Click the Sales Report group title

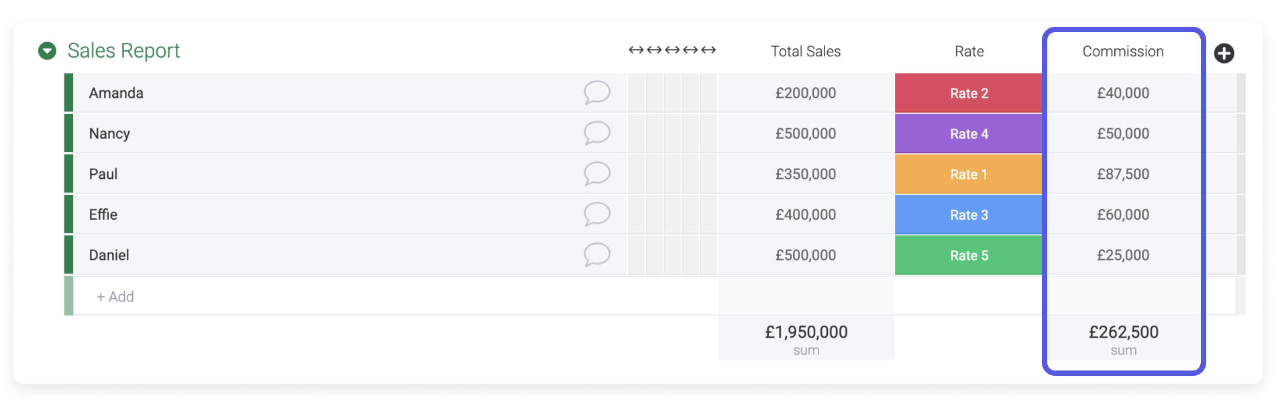click(123, 50)
